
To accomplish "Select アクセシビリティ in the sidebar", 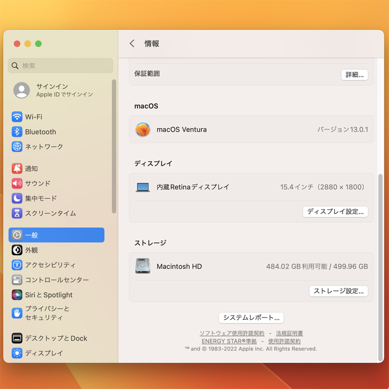I will [50, 265].
